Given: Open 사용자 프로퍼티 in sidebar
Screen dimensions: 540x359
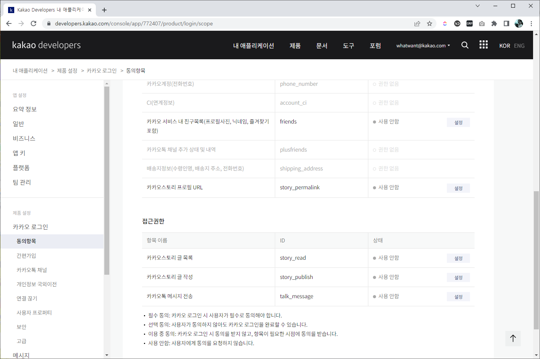Looking at the screenshot, I should (34, 312).
